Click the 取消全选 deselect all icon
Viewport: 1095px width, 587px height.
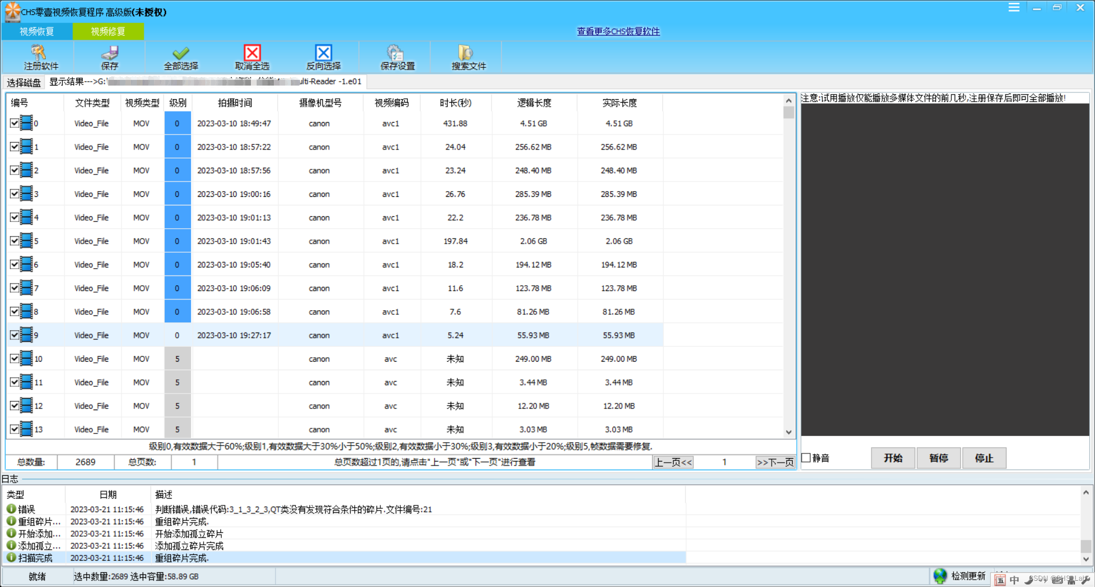[x=252, y=52]
